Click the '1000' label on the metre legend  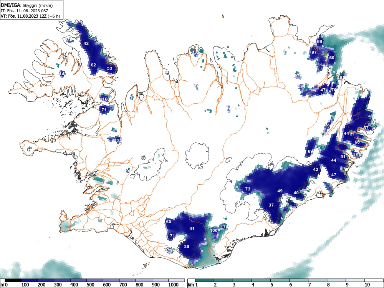(x=174, y=285)
